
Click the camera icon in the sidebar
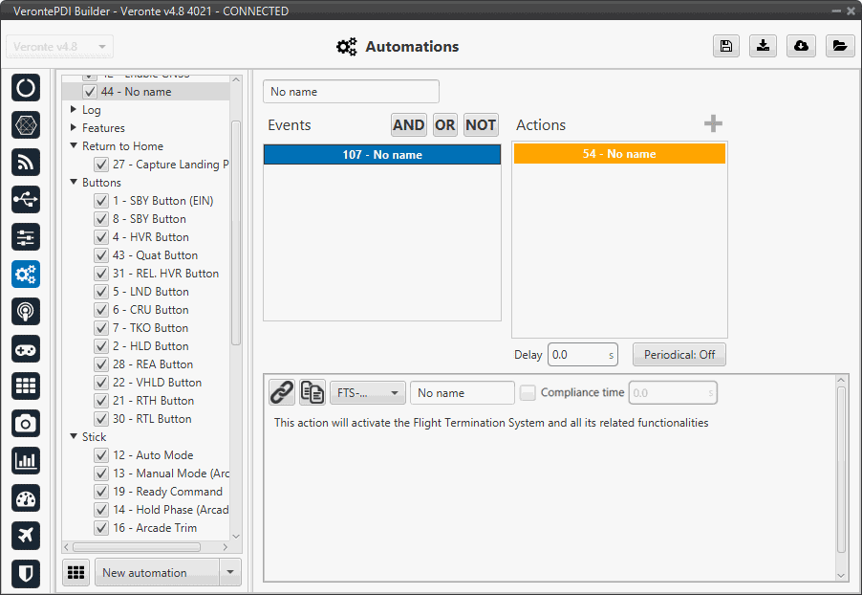point(26,423)
